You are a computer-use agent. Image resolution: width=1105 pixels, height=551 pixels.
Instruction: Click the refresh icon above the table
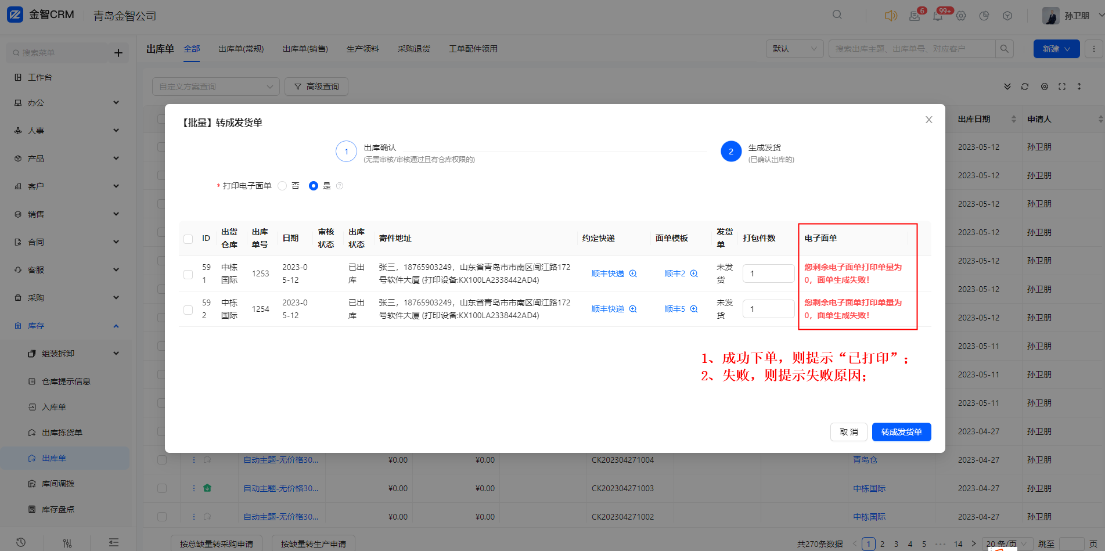click(x=1025, y=87)
